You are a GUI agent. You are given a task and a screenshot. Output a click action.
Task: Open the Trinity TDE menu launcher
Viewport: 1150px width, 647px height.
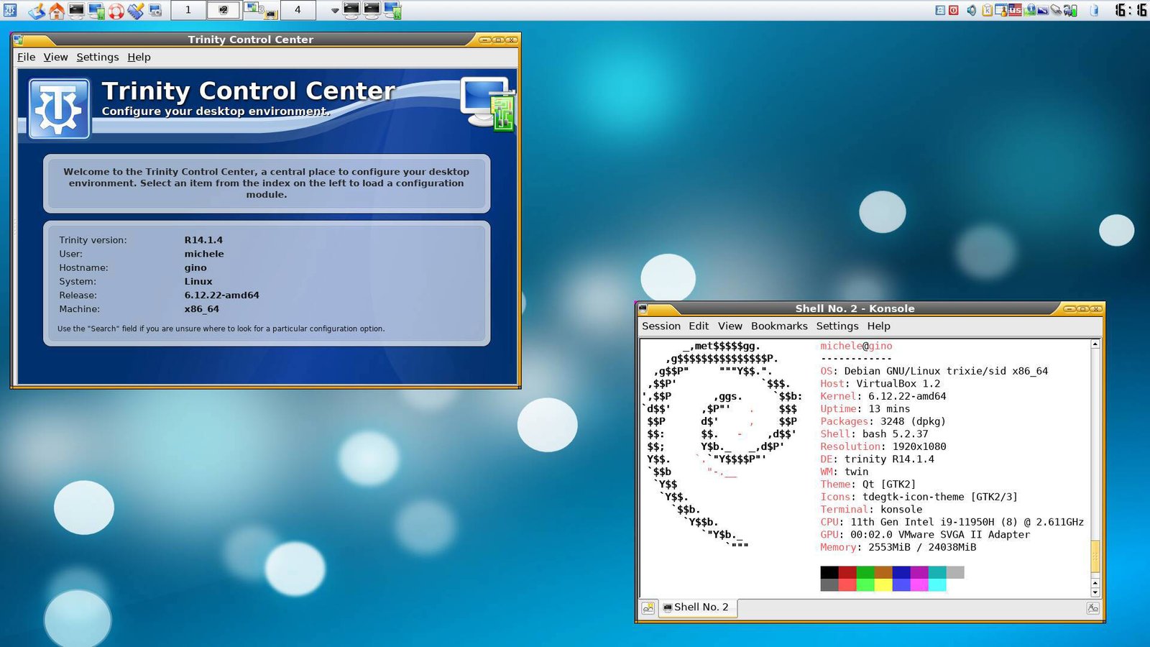tap(10, 10)
